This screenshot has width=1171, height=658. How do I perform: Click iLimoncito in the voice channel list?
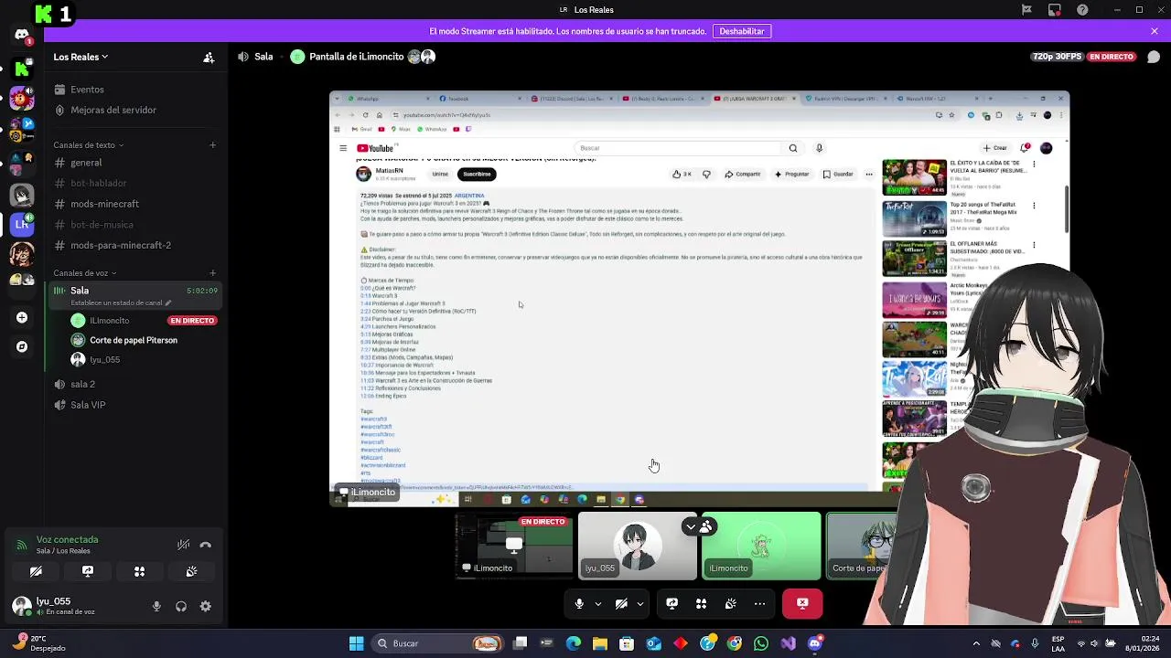click(144, 321)
